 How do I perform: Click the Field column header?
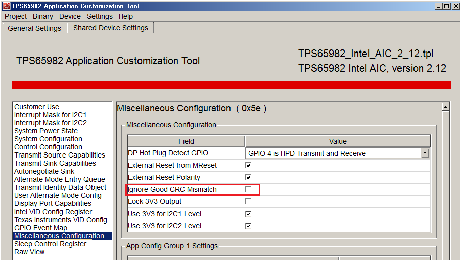tap(187, 141)
